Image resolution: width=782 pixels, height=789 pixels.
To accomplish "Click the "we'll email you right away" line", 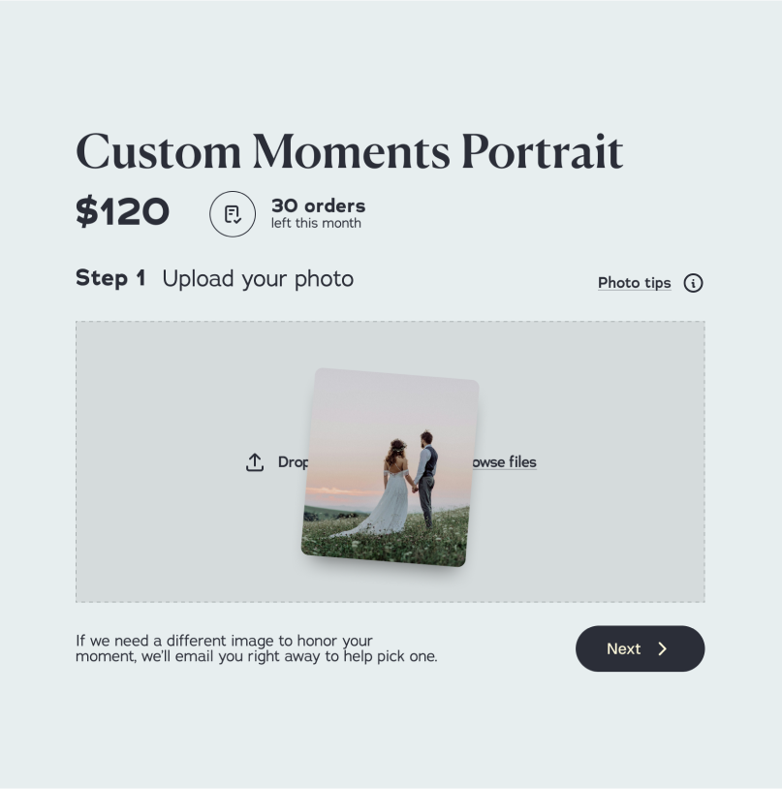I will tap(256, 656).
